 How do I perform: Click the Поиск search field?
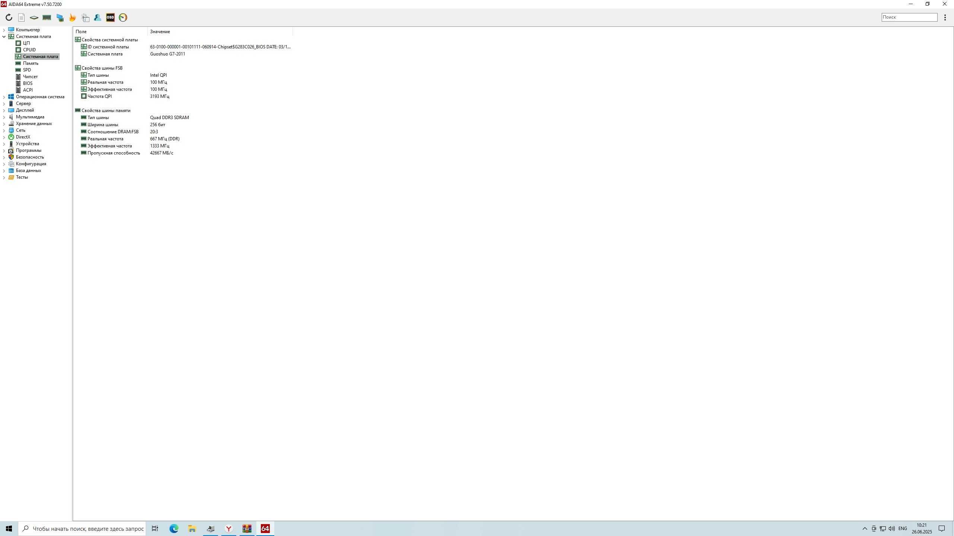pyautogui.click(x=909, y=17)
